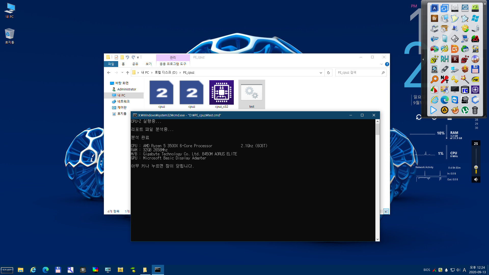489x275 pixels.
Task: Select Administrator in the navigation pane
Action: click(x=127, y=89)
